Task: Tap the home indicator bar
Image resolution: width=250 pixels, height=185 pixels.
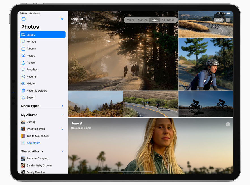Action: [125, 172]
